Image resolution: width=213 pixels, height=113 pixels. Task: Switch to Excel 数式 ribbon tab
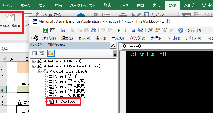pos(107,6)
